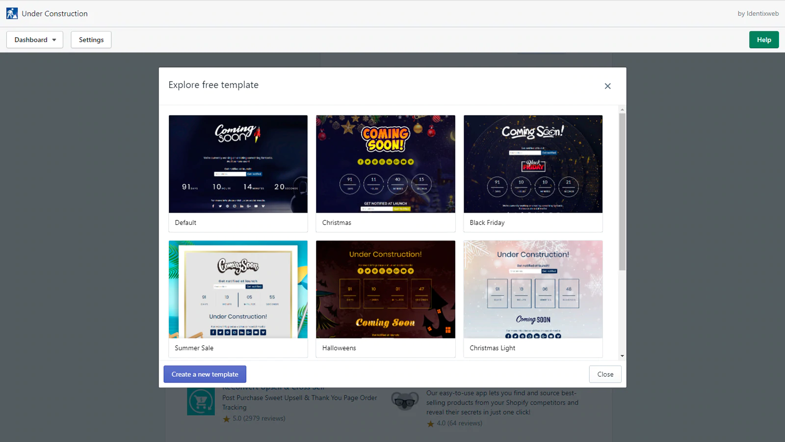Image resolution: width=785 pixels, height=442 pixels.
Task: Select the Black Friday template thumbnail
Action: click(533, 164)
